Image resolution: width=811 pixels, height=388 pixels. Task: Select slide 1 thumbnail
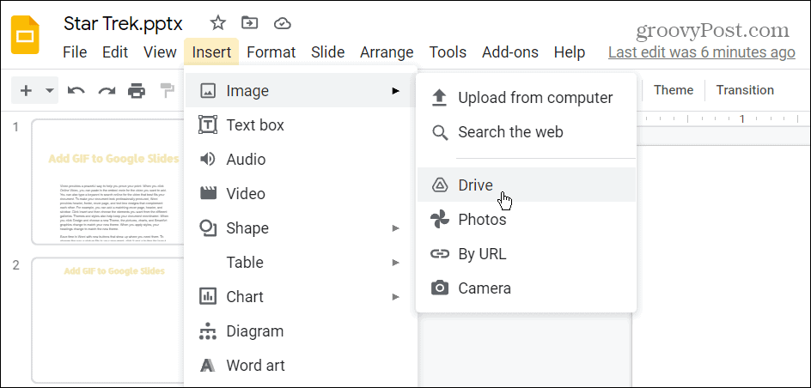point(108,182)
